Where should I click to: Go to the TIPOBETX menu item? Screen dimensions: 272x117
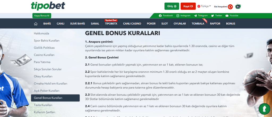tap(111, 24)
